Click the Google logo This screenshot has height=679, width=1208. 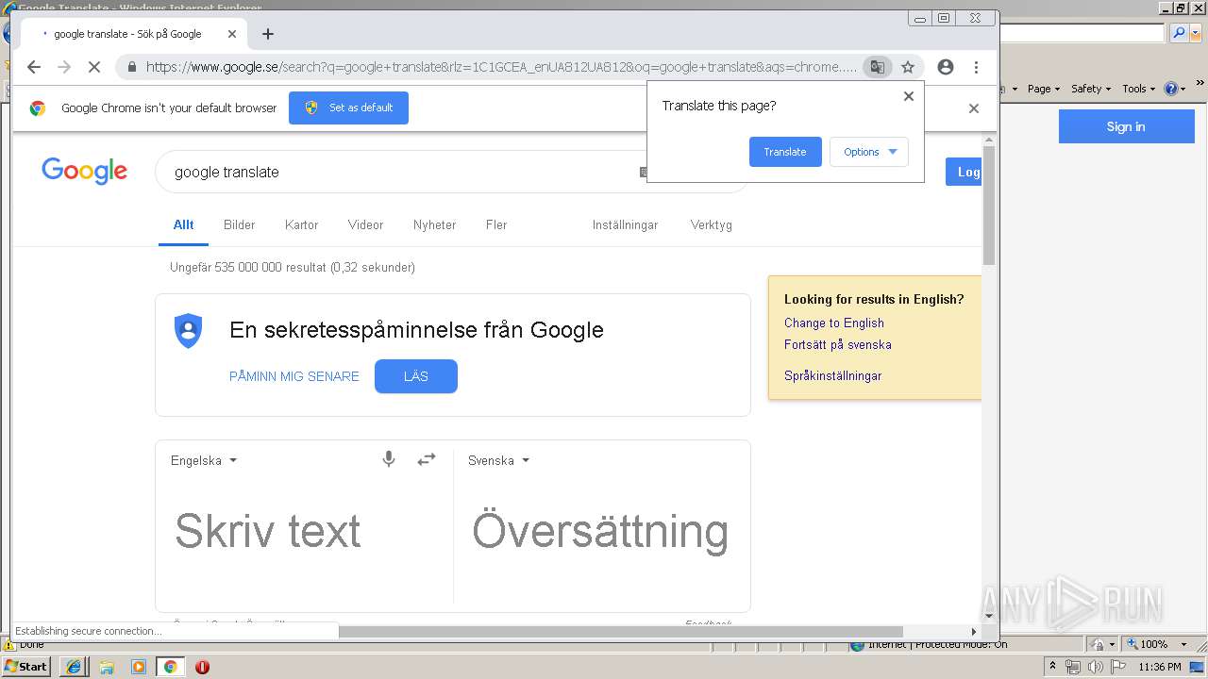click(84, 171)
